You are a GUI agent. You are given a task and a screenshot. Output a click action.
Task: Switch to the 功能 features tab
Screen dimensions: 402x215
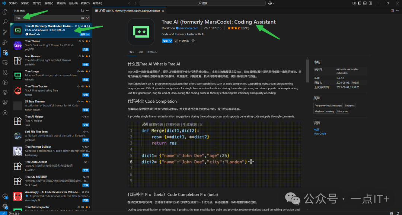pyautogui.click(x=141, y=52)
